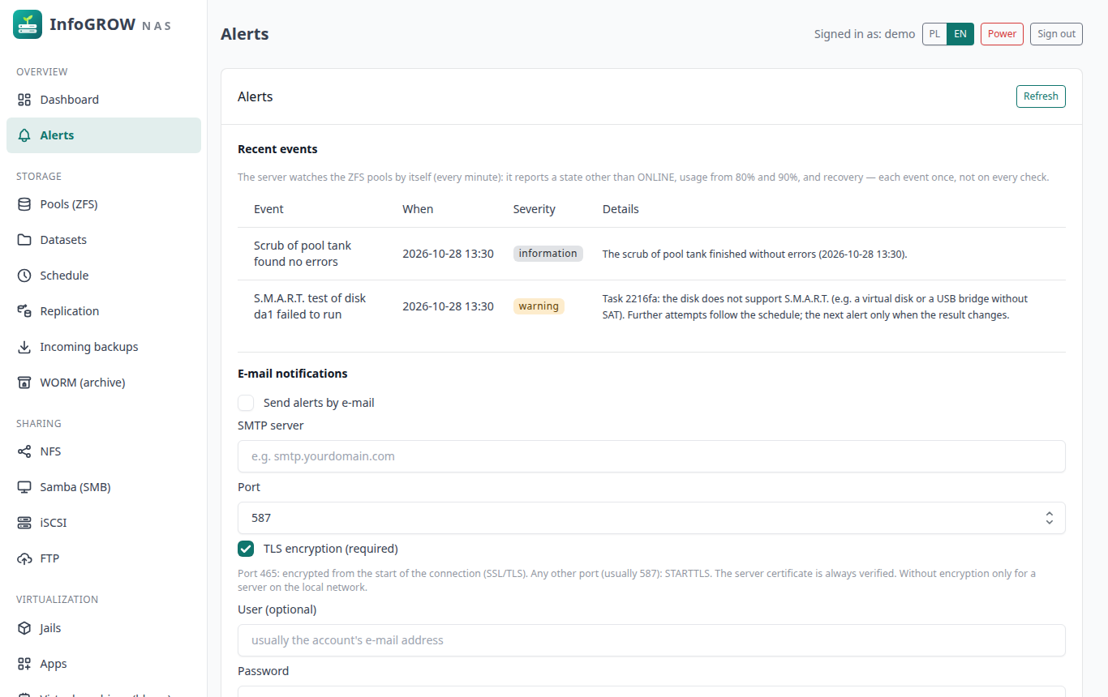Click the Schedule clock icon

point(24,276)
